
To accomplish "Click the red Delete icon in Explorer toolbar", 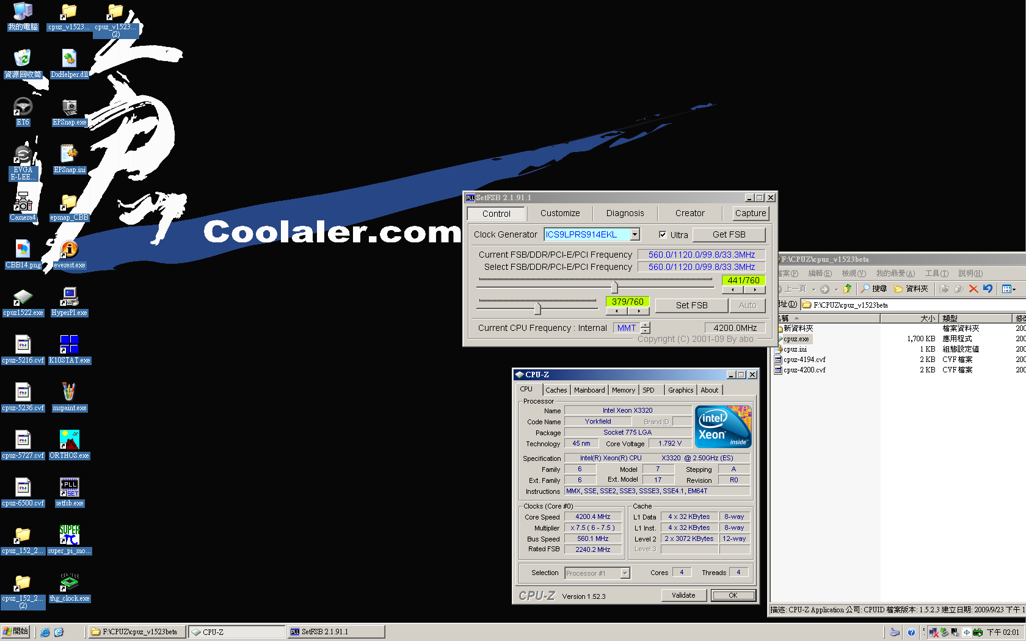I will coord(973,289).
